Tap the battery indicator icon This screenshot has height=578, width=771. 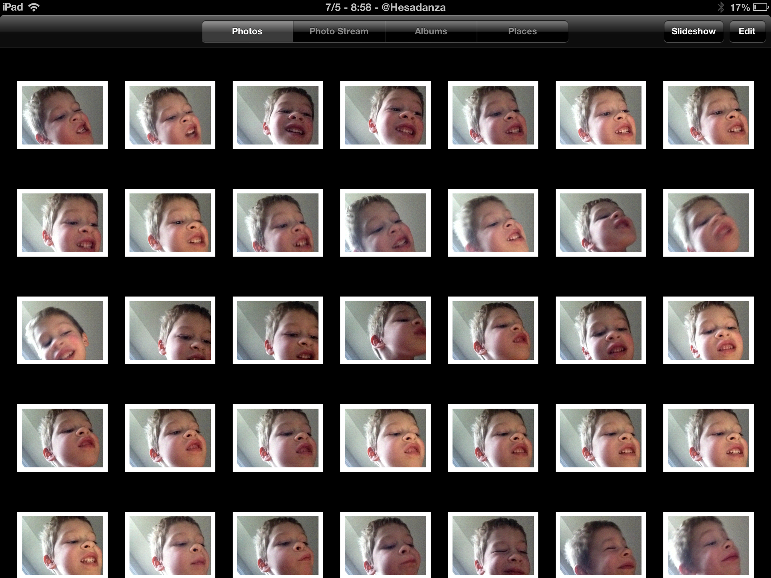pyautogui.click(x=760, y=7)
